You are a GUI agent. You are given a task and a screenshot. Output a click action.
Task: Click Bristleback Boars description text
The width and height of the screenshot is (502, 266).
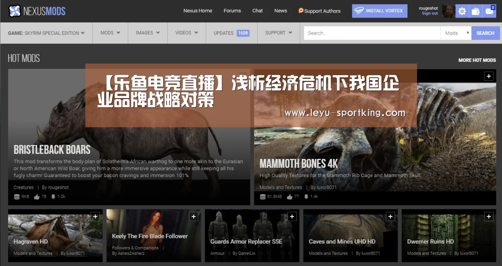[128, 169]
